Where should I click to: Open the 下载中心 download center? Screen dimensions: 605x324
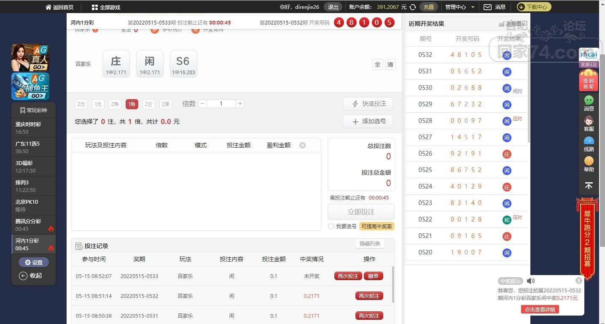tap(534, 7)
